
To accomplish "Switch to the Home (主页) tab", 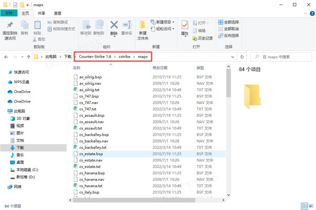I will click(x=25, y=13).
